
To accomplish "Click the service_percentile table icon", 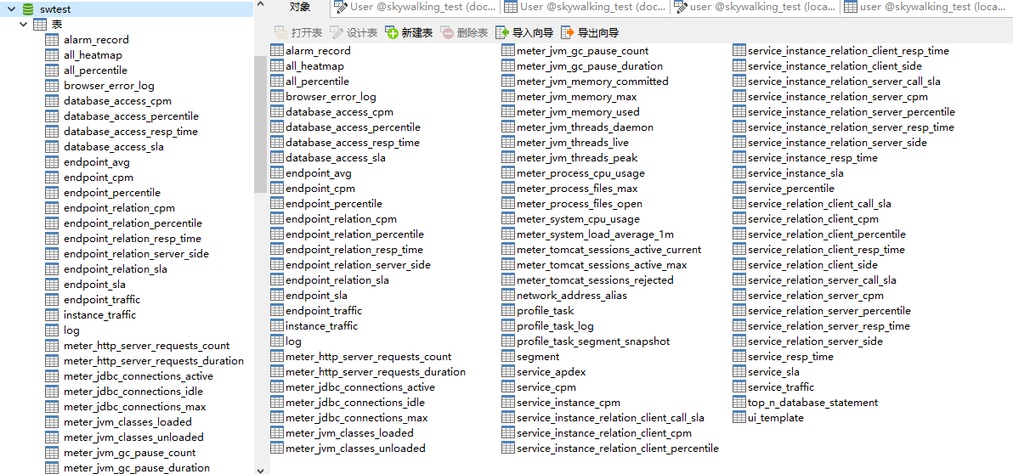I will (739, 189).
